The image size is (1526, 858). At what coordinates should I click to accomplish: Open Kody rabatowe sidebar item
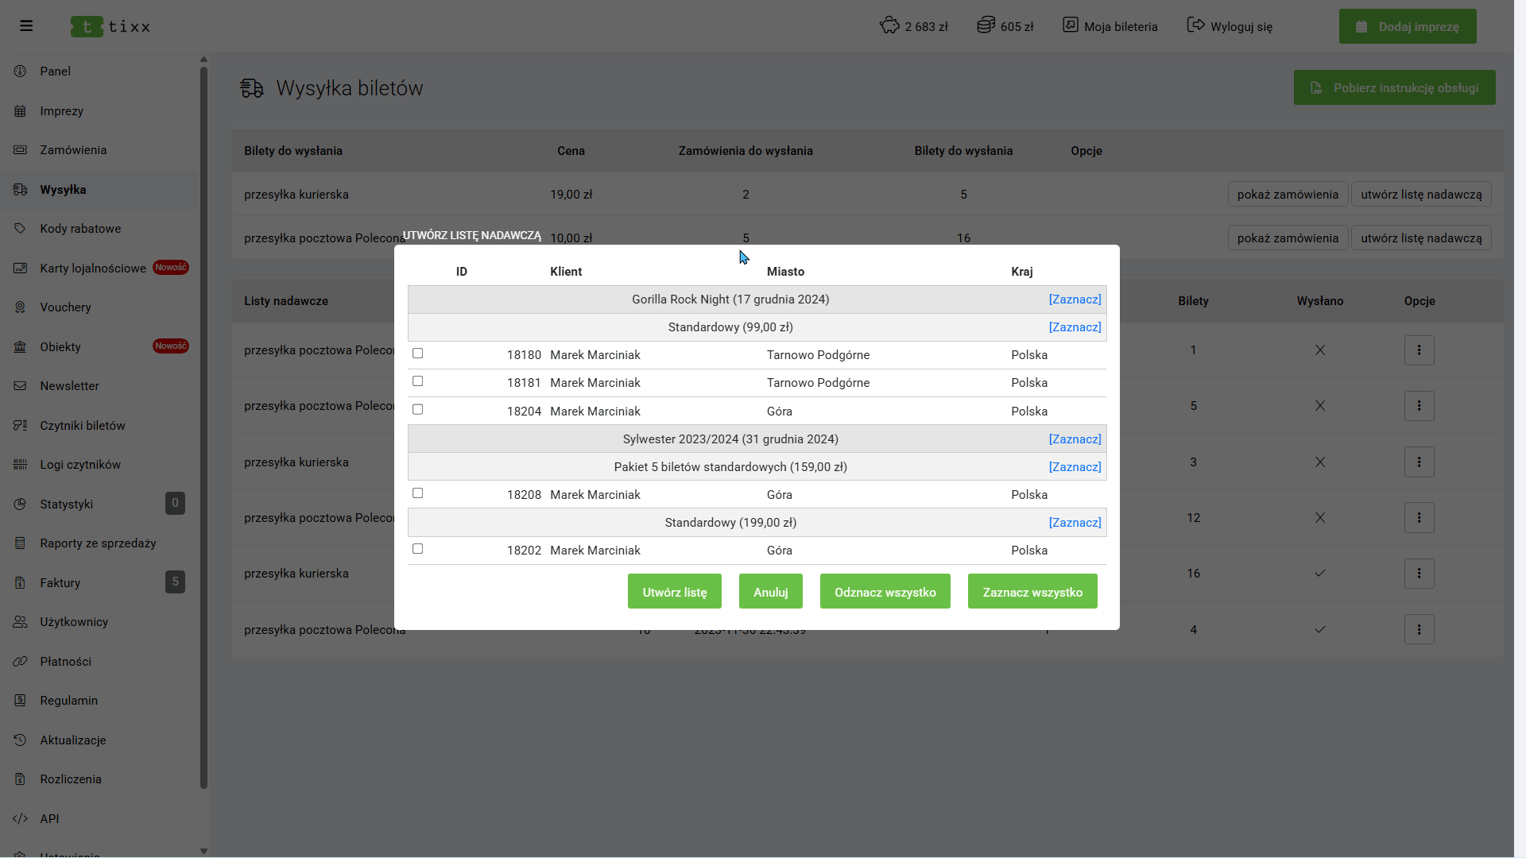click(x=80, y=229)
